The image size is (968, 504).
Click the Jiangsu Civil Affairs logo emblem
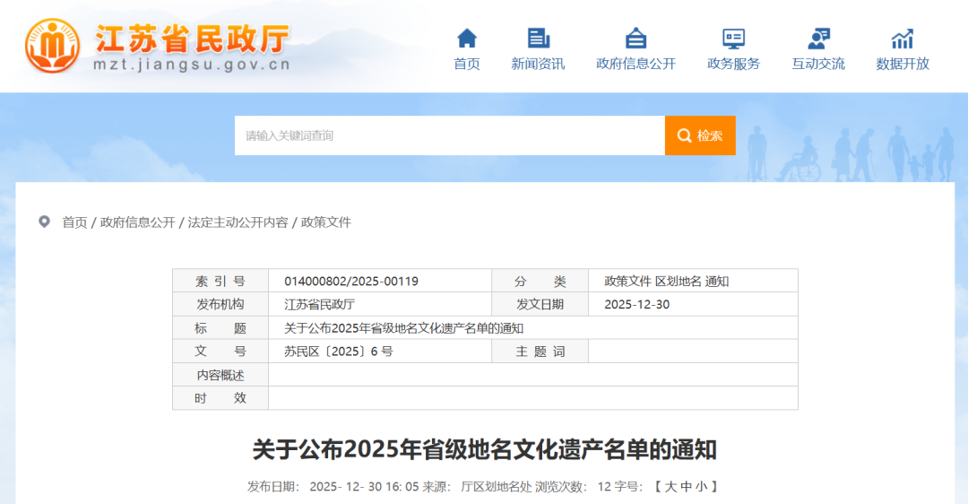point(53,46)
